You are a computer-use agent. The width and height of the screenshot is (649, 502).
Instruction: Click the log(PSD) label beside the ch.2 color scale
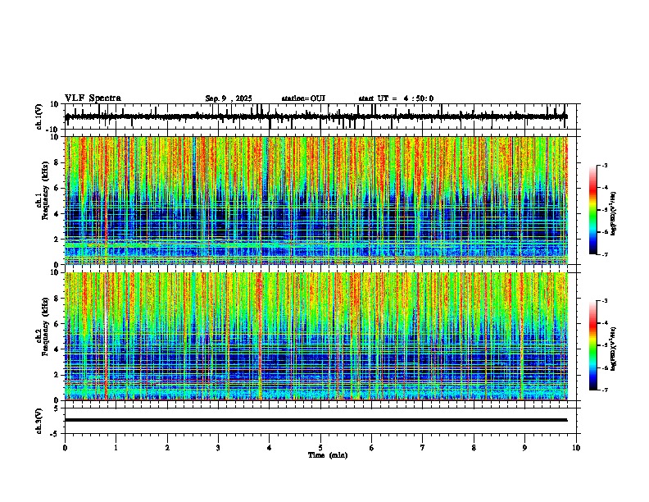click(614, 349)
